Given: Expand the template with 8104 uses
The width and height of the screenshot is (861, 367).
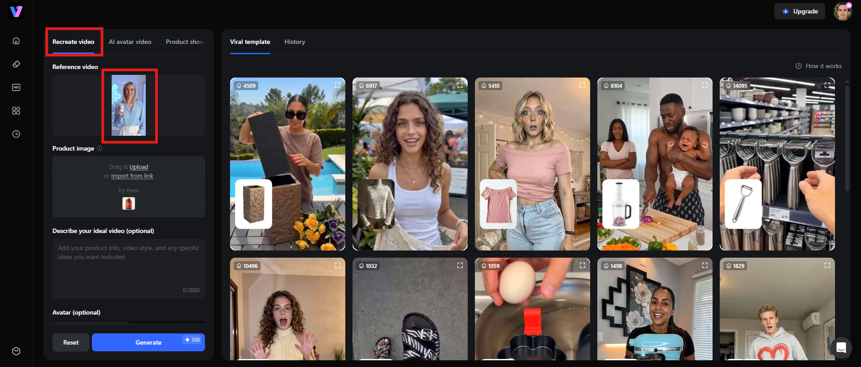Looking at the screenshot, I should click(705, 85).
